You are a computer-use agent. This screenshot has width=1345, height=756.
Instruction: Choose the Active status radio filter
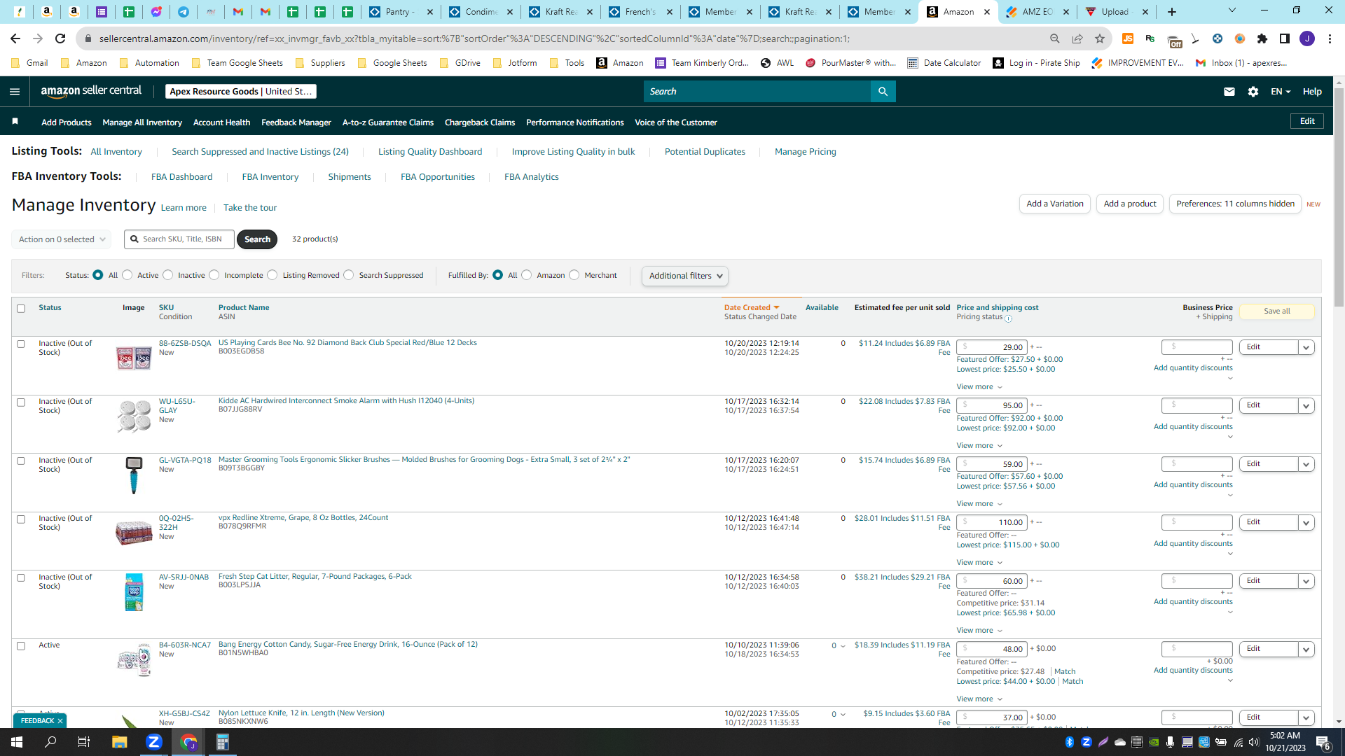(127, 275)
